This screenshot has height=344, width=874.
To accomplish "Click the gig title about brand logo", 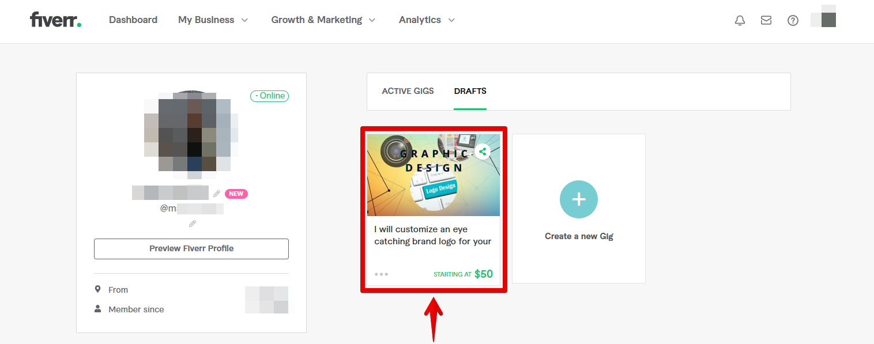I will pos(432,235).
